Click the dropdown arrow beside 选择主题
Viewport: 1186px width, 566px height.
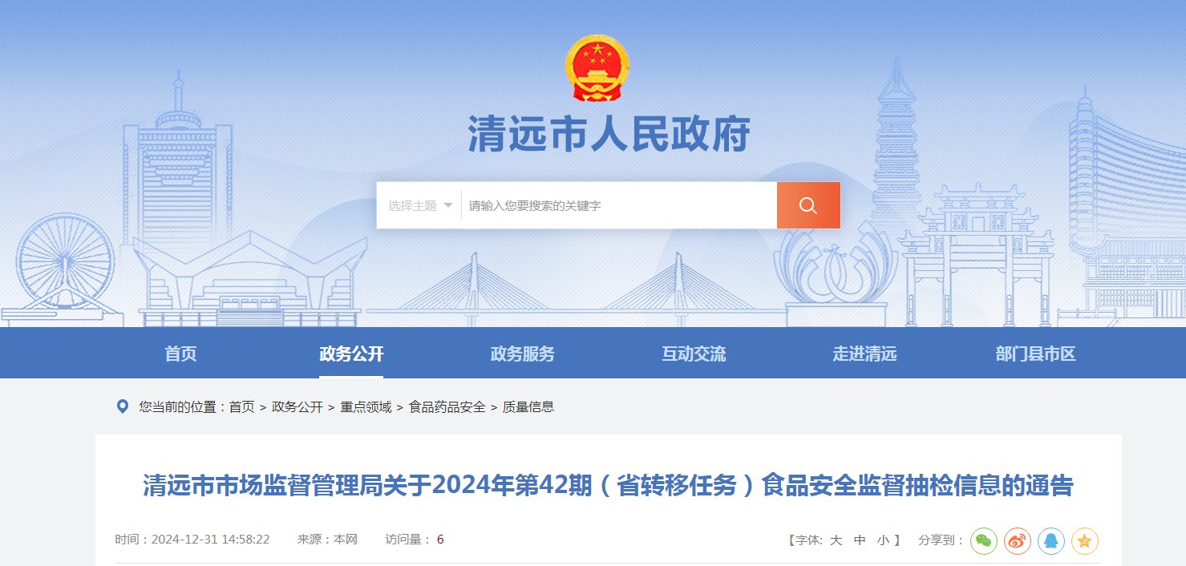448,205
